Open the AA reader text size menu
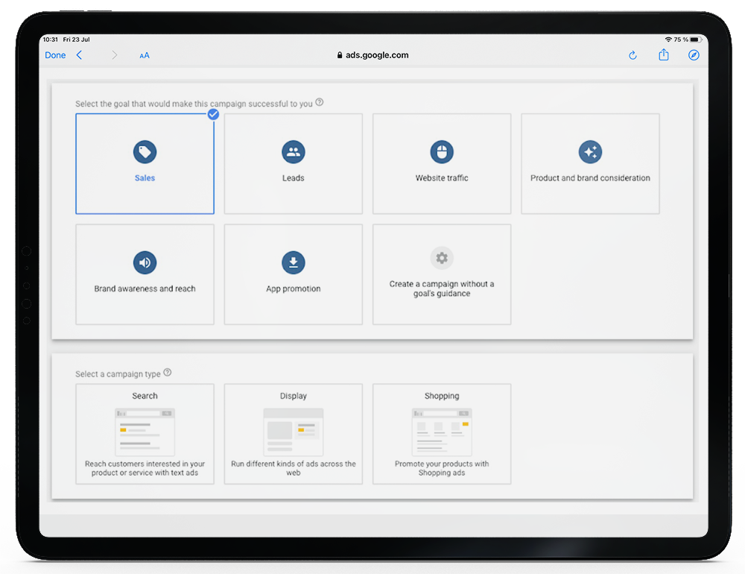The height and width of the screenshot is (574, 745). tap(145, 55)
